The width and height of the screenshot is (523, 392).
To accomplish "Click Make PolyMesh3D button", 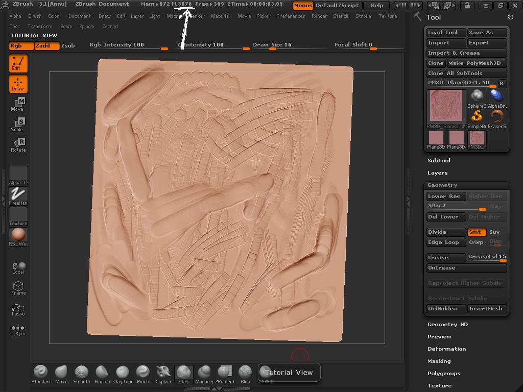I will 477,63.
